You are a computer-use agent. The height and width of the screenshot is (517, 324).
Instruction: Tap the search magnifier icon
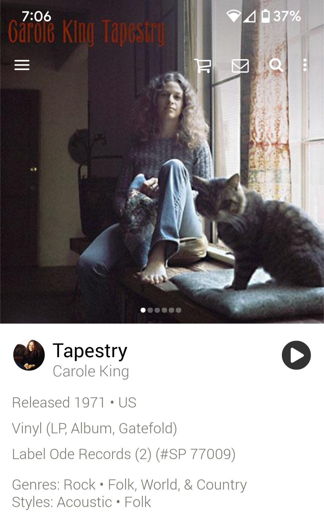coord(276,65)
